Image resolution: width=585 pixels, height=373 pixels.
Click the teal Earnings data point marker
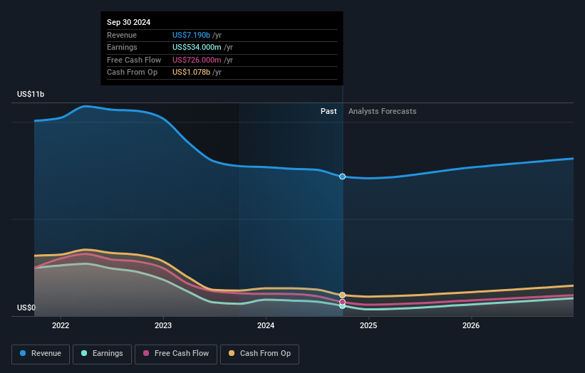tap(342, 306)
